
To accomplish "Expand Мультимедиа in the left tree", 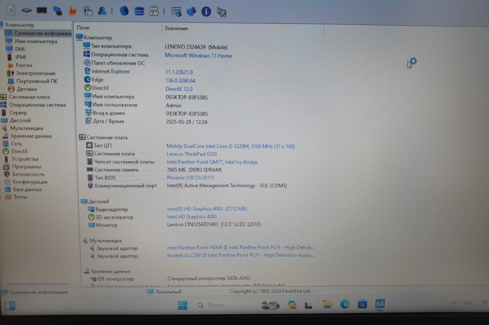I will pyautogui.click(x=26, y=128).
